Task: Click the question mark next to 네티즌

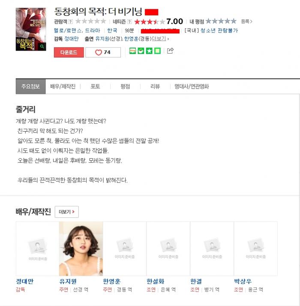Action: (x=129, y=21)
